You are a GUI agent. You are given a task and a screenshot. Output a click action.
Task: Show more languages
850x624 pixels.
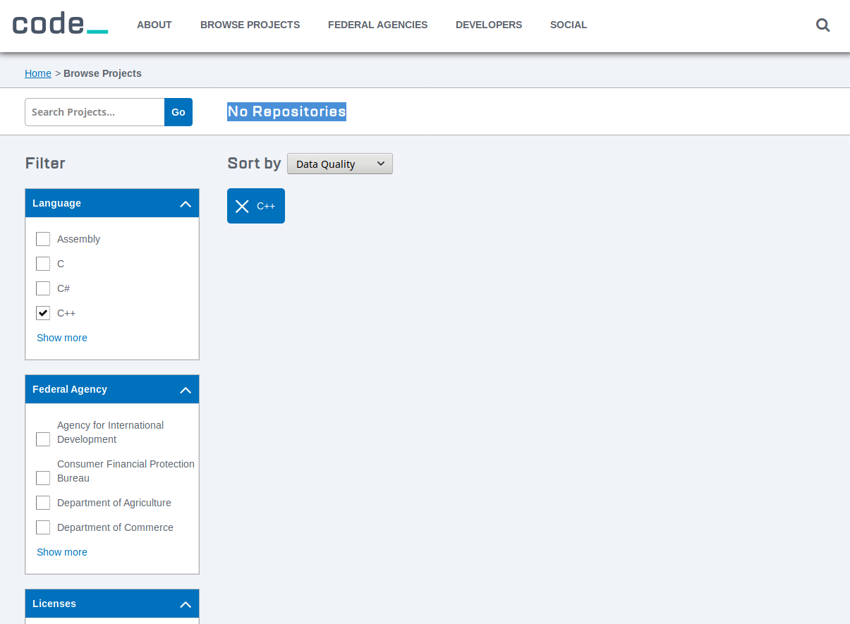[62, 338]
